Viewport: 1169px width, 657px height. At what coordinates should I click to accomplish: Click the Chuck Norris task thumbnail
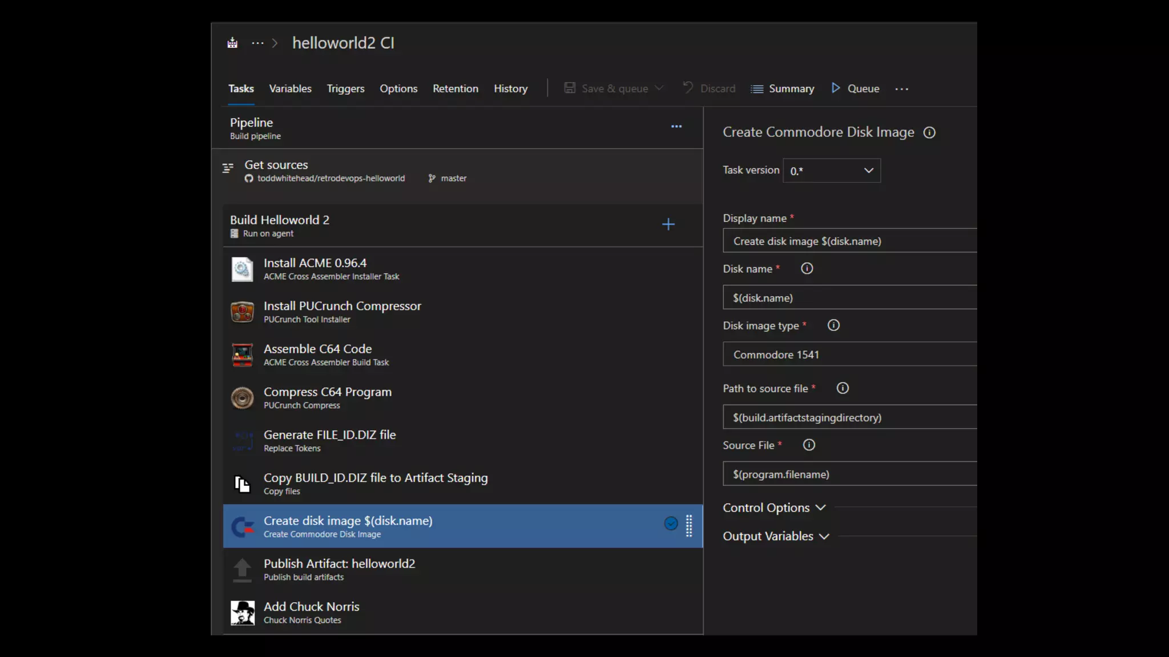(x=242, y=613)
